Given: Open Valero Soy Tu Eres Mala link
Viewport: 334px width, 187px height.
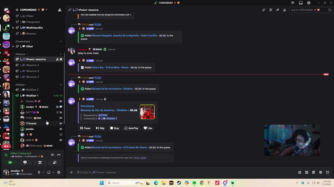Looking at the screenshot, I should point(110,68).
